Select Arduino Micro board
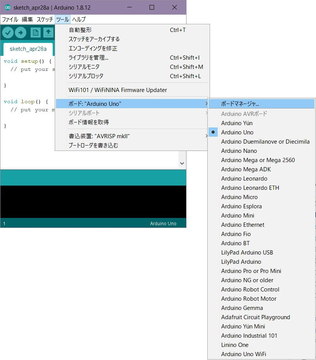 tap(261, 197)
